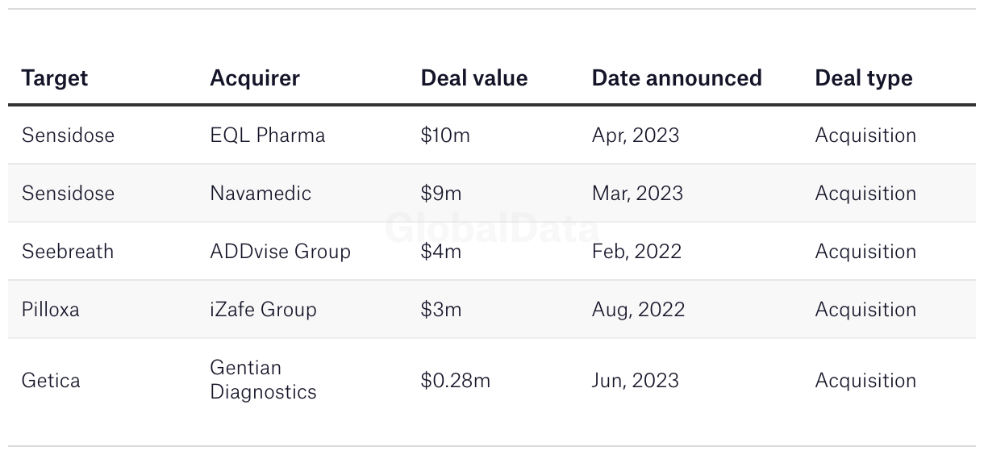The image size is (984, 455).
Task: Click the $9m deal value
Action: tap(440, 194)
